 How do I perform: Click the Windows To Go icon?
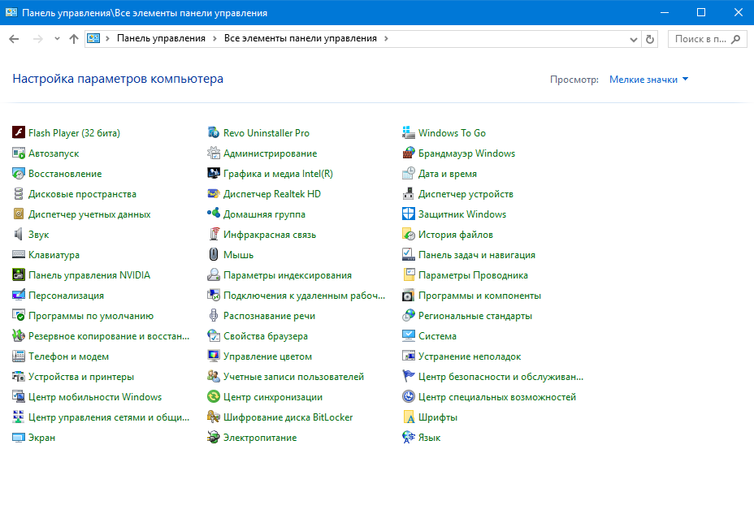click(408, 132)
